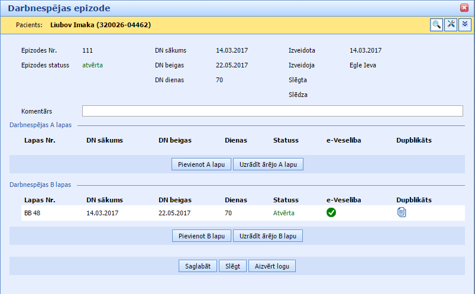Click Uzrādīt ārējo B lapu button
The image size is (475, 294).
[x=268, y=236]
